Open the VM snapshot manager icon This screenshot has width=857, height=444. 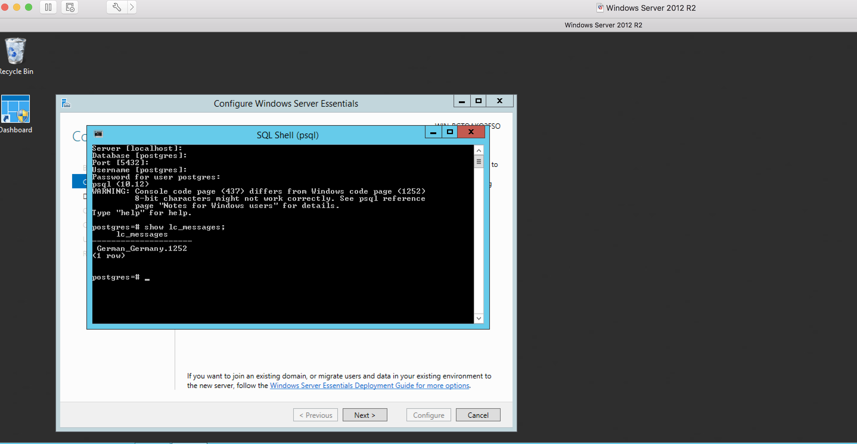coord(70,7)
